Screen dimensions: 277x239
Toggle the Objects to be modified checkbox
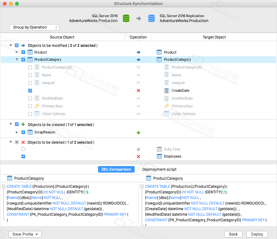(x=17, y=45)
